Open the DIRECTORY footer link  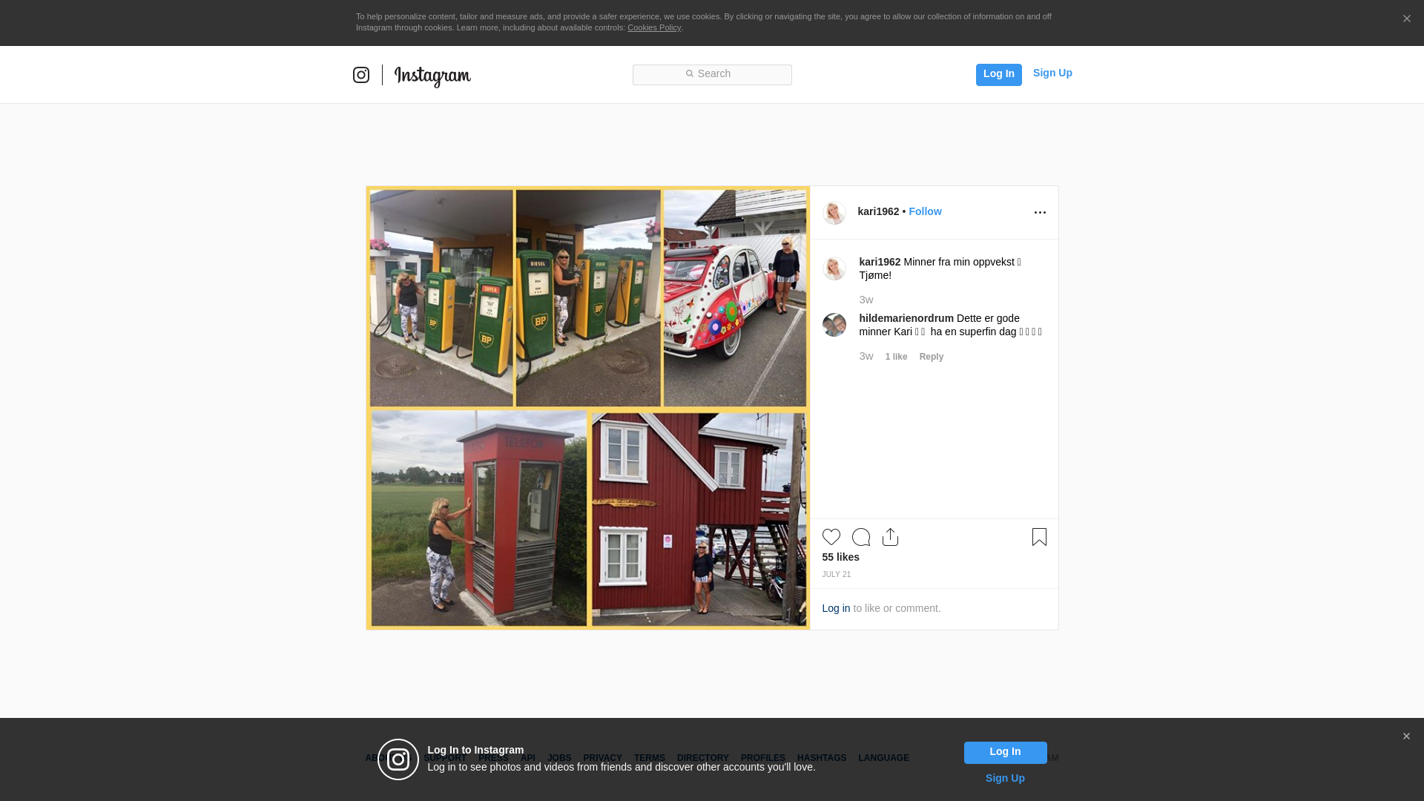[x=702, y=758]
